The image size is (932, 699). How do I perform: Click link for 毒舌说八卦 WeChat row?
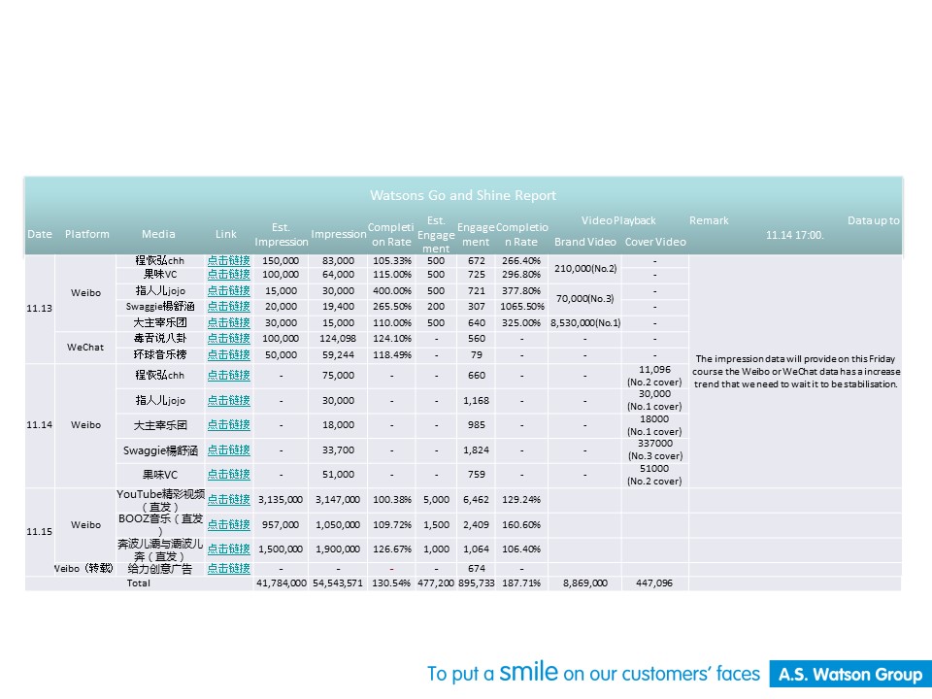228,339
